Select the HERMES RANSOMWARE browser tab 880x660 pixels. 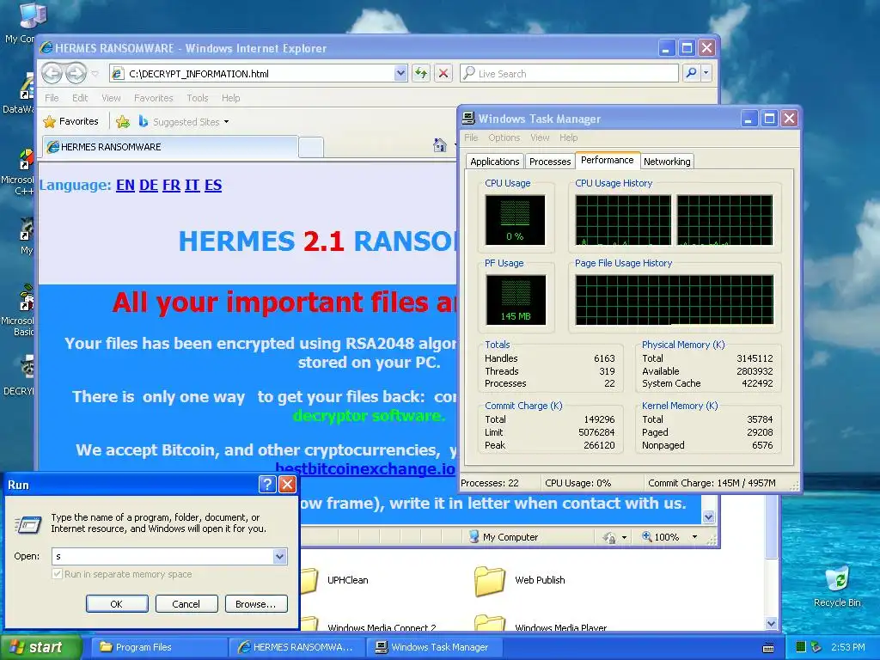[170, 147]
